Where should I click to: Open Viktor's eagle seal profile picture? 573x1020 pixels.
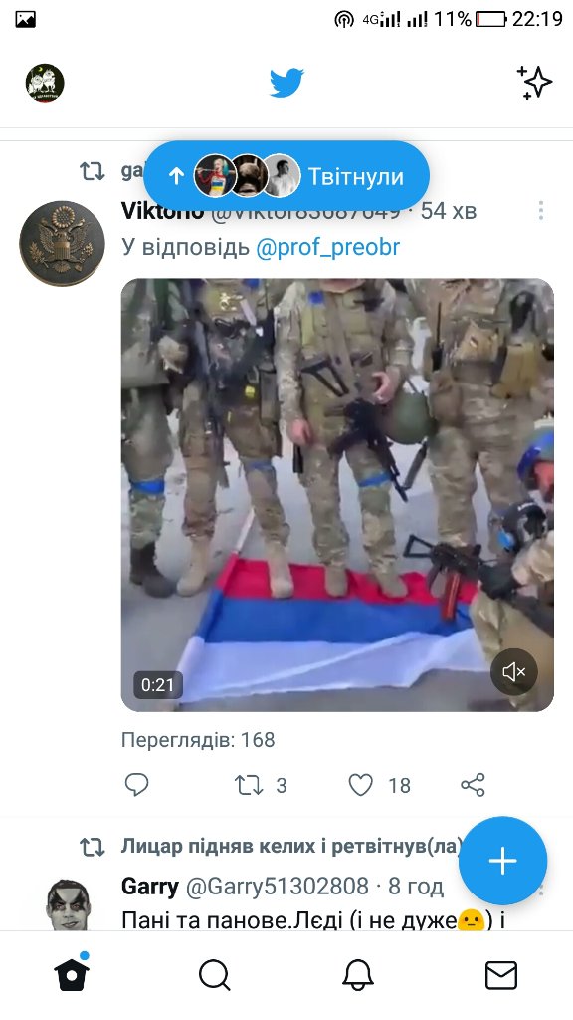pos(63,243)
